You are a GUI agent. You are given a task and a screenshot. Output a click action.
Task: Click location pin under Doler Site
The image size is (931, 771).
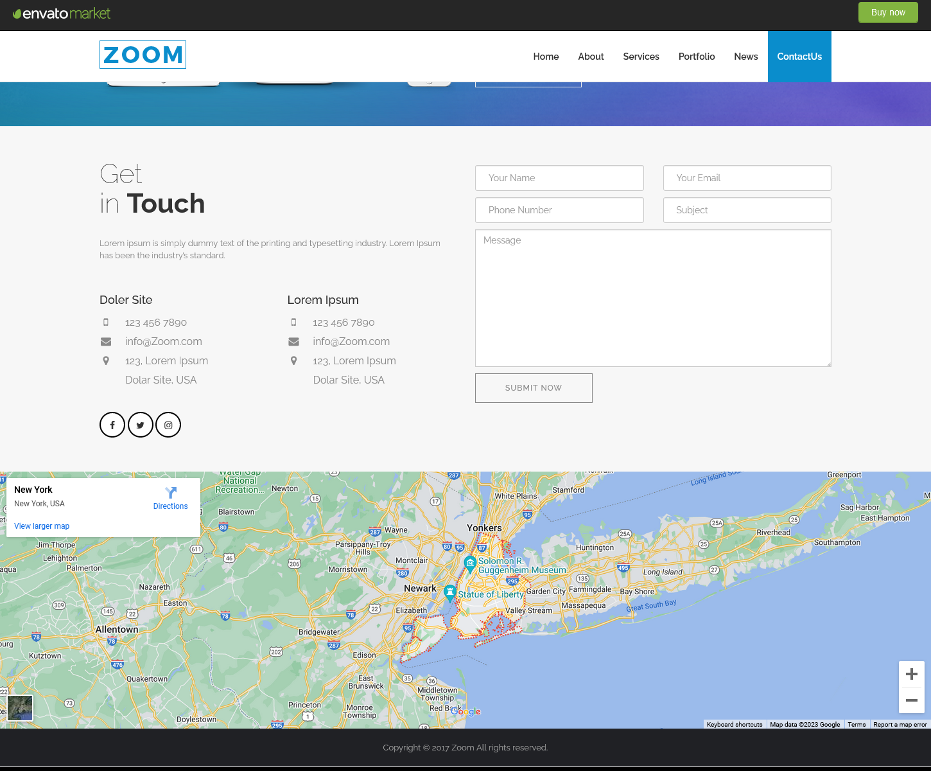click(x=106, y=360)
